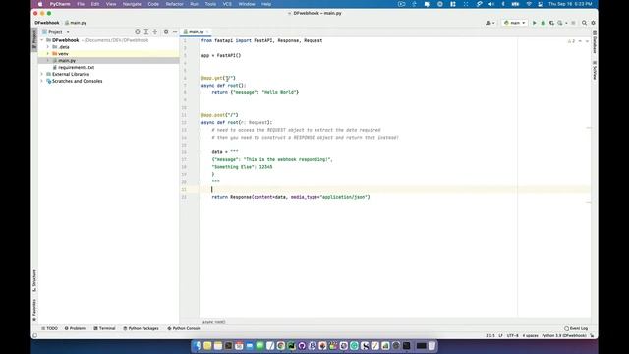Open the Terminal tool window
Image resolution: width=629 pixels, height=354 pixels.
coord(104,328)
